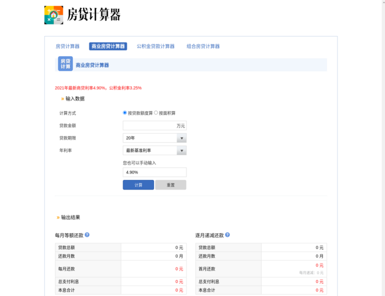This screenshot has height=296, width=385.
Task: Open help icon beside 每月等额还款
Action: coord(87,235)
